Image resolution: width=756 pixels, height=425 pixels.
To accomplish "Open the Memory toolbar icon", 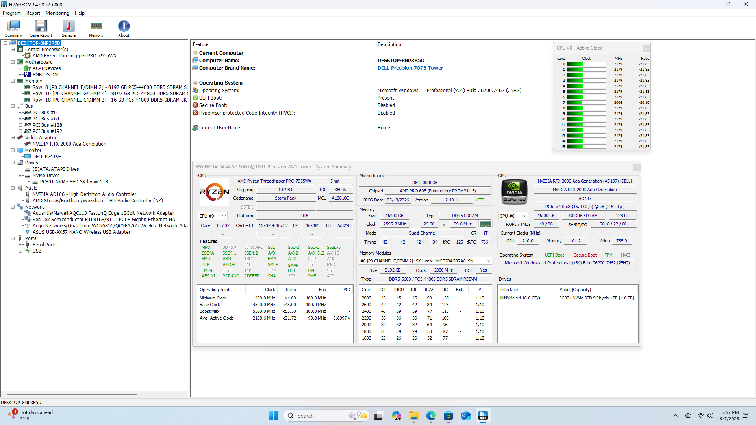I will click(96, 28).
